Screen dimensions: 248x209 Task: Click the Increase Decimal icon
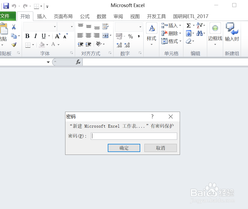click(119, 45)
